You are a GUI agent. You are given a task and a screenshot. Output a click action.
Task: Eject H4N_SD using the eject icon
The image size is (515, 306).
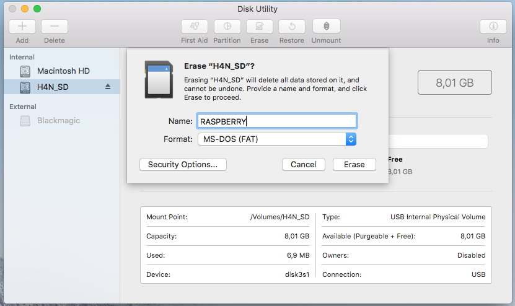pos(108,87)
